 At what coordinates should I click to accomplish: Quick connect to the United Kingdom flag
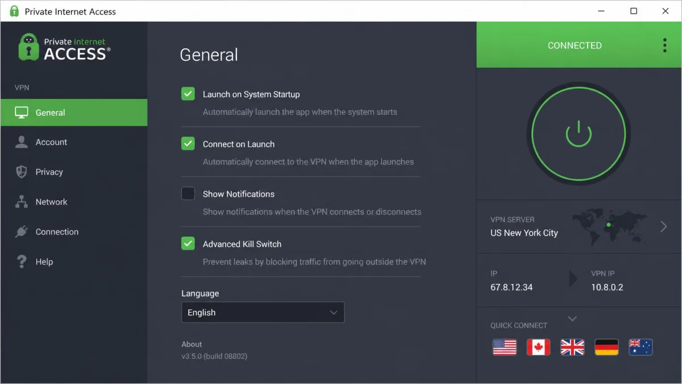[x=572, y=347]
